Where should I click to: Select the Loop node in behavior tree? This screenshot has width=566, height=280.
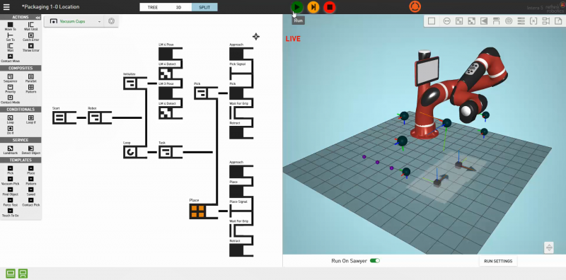pyautogui.click(x=130, y=152)
